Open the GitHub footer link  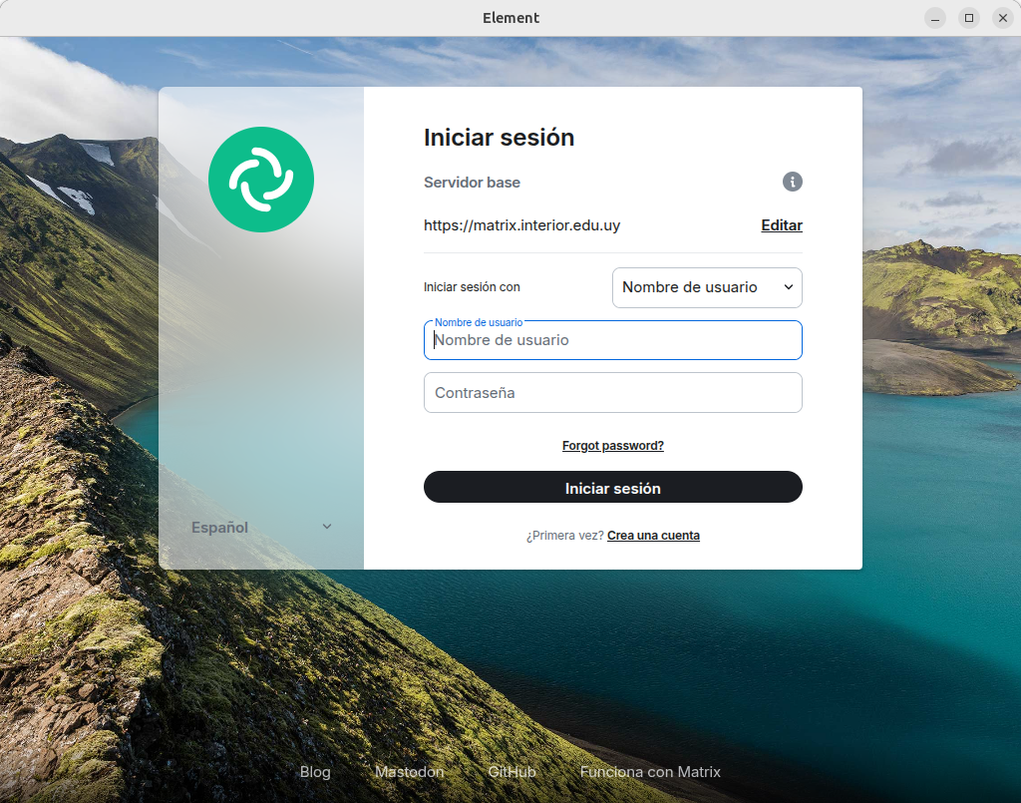tap(511, 772)
